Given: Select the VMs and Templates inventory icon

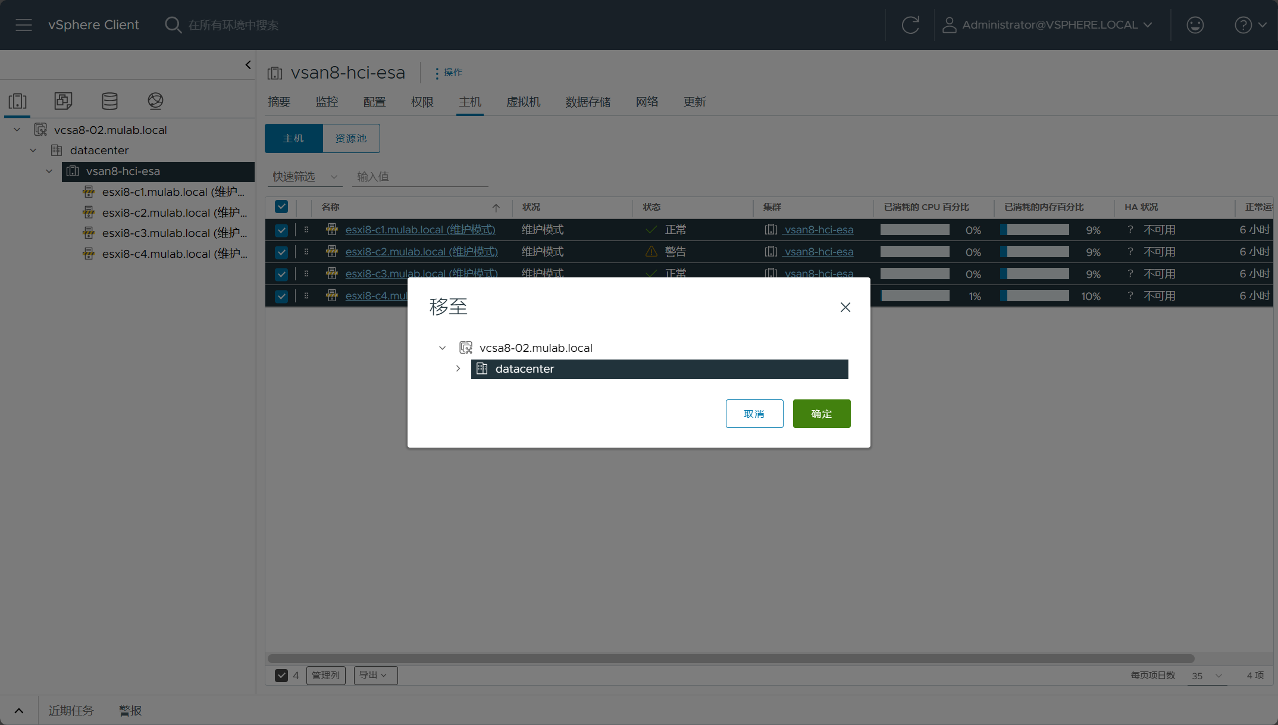Looking at the screenshot, I should point(63,101).
